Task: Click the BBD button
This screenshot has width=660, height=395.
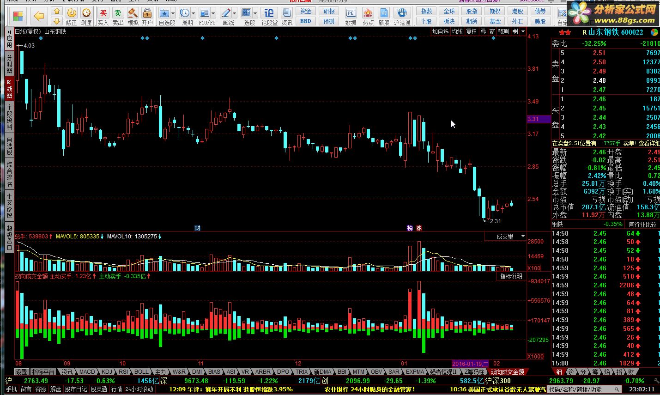Action: [x=306, y=21]
